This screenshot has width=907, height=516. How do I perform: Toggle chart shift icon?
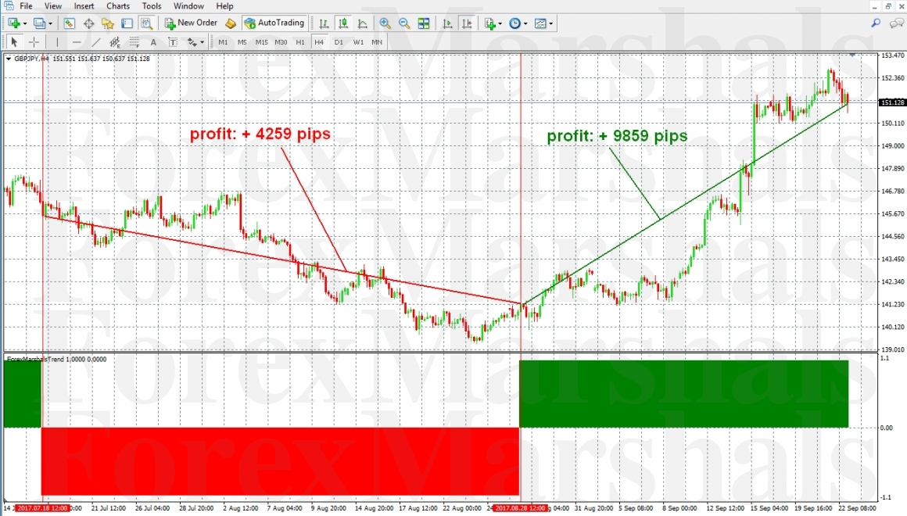pos(467,23)
